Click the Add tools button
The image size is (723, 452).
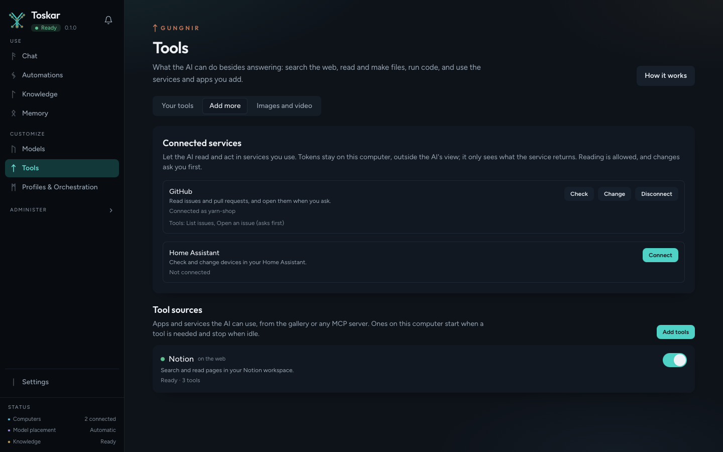point(675,332)
